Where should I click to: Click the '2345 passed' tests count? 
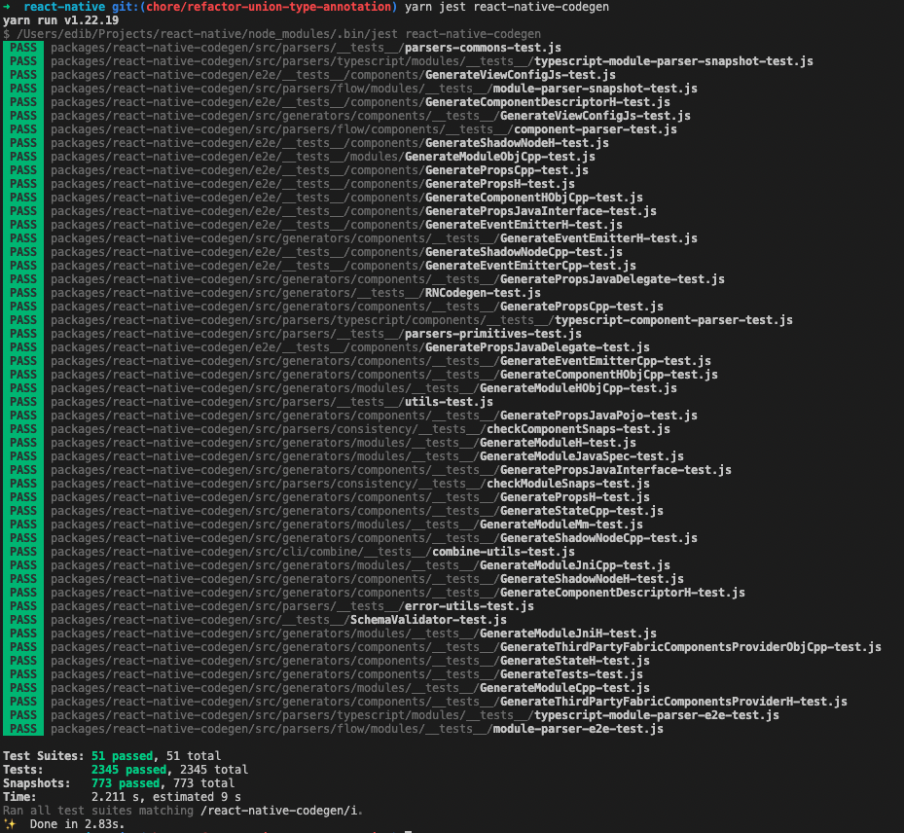click(129, 770)
